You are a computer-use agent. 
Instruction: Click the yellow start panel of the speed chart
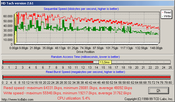click(16, 29)
